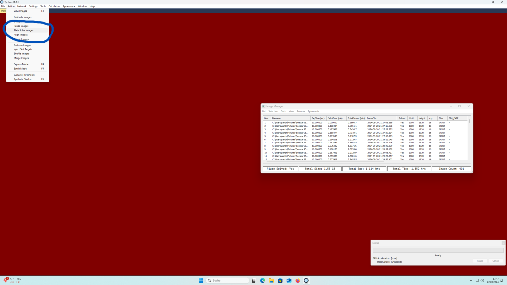This screenshot has width=507, height=285.
Task: Select Plate Solve Images from Action menu
Action: click(23, 30)
